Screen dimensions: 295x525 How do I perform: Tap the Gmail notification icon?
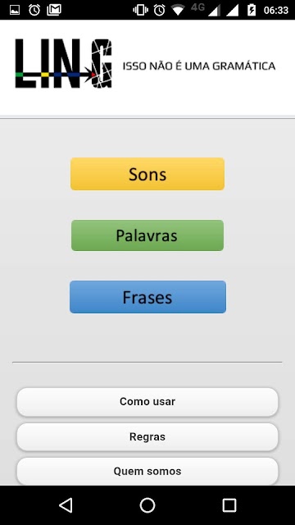[x=54, y=10]
